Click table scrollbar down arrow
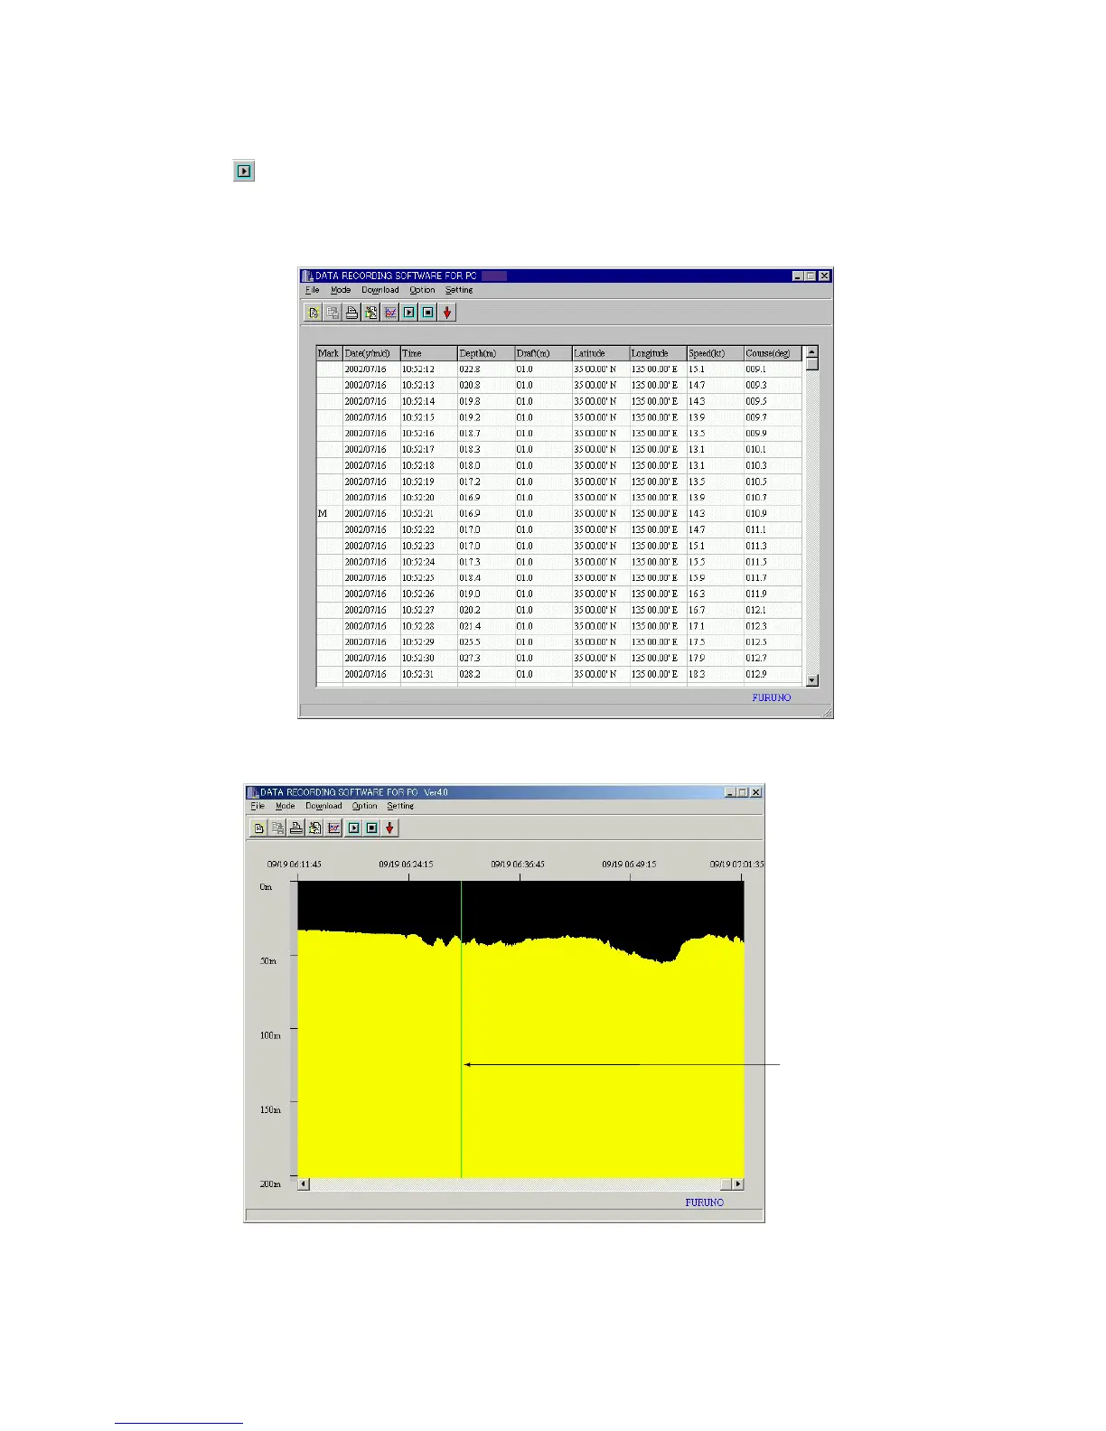This screenshot has width=1106, height=1431. click(x=812, y=680)
